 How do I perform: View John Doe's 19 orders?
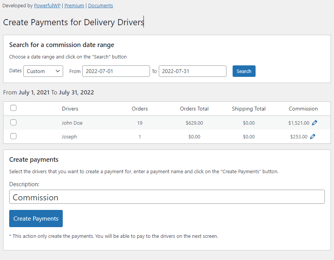[140, 122]
